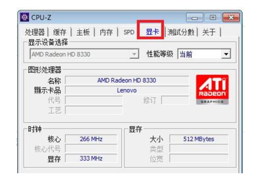Open the AMD Radeon HD 8330 device dropdown
Image resolution: width=271 pixels, height=194 pixels.
pos(134,54)
